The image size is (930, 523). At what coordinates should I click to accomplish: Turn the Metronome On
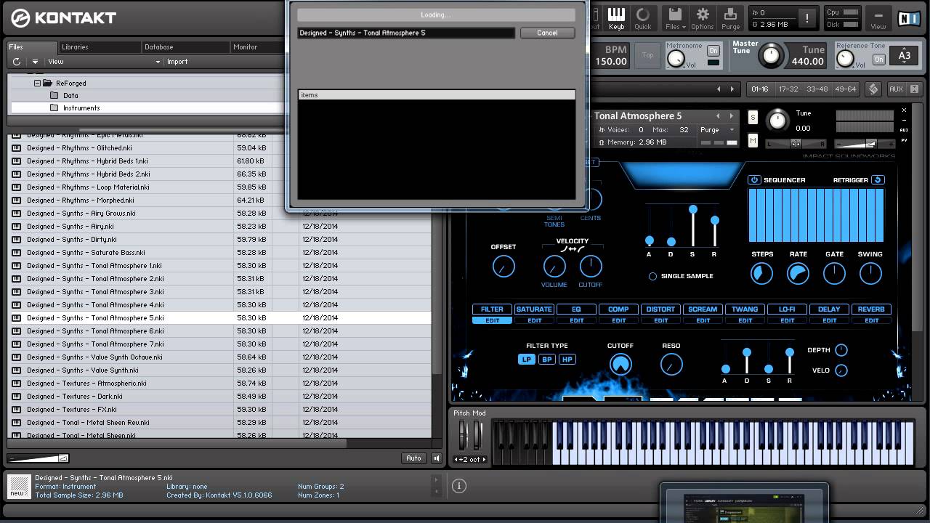pos(713,50)
